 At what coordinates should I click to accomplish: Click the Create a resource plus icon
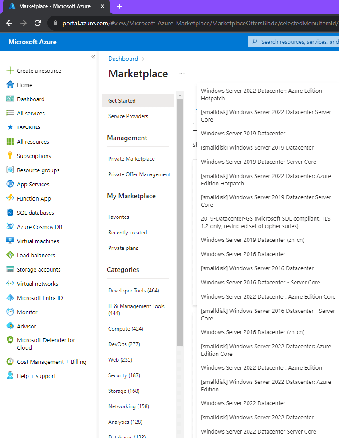pos(10,71)
